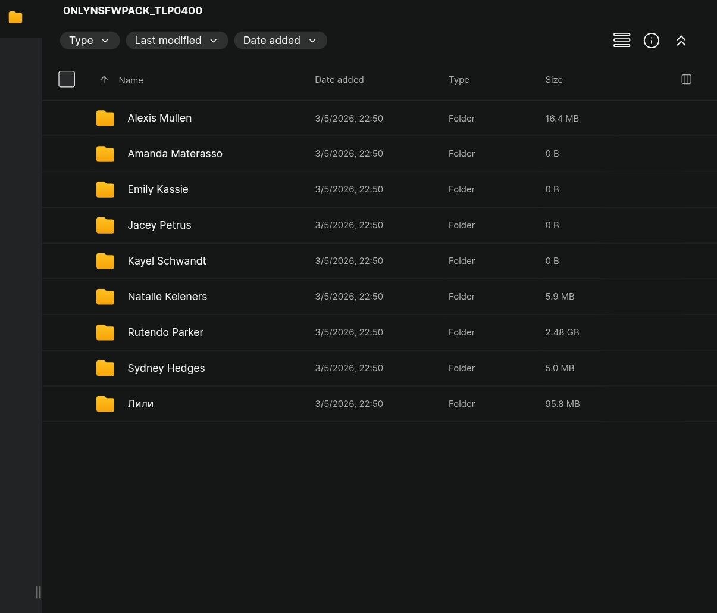Open the Last modified filter dropdown

pyautogui.click(x=176, y=41)
